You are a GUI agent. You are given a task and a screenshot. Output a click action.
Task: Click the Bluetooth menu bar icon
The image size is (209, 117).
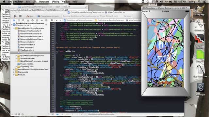click(x=152, y=2)
